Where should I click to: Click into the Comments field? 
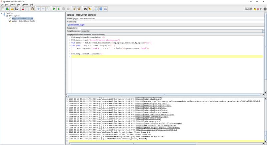tap(171, 22)
